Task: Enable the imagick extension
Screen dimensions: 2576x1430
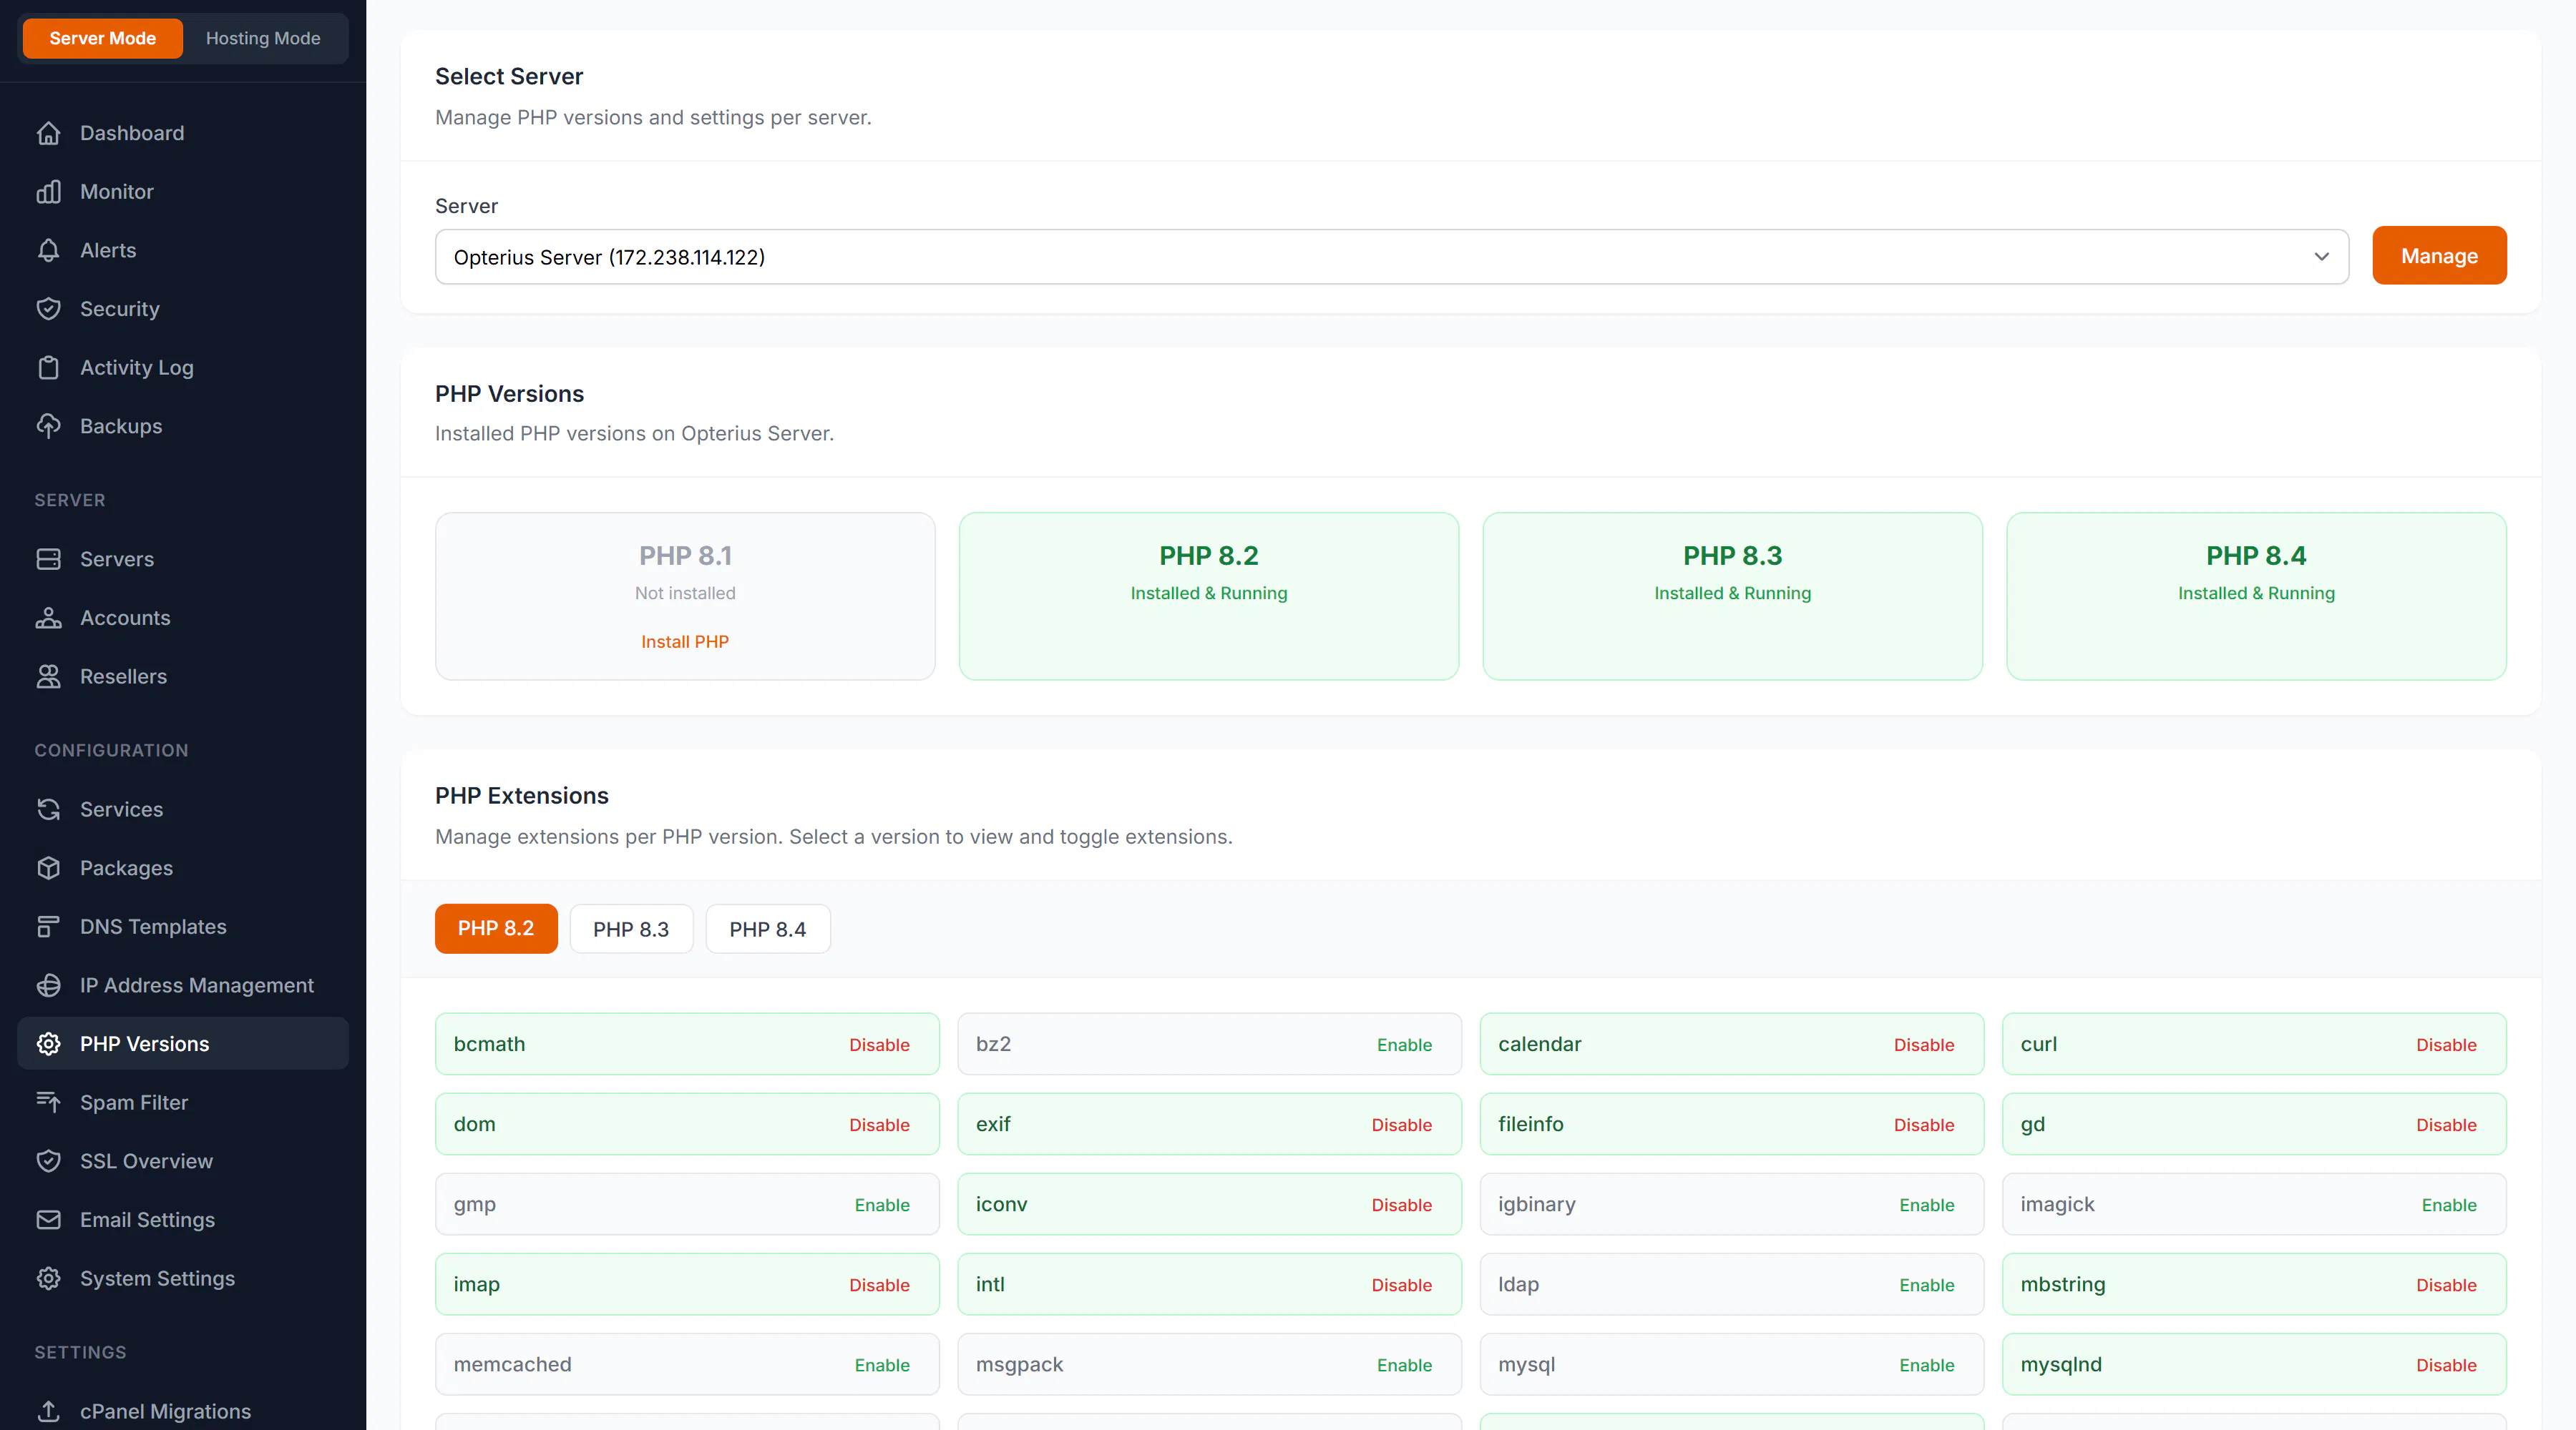Action: click(x=2448, y=1204)
